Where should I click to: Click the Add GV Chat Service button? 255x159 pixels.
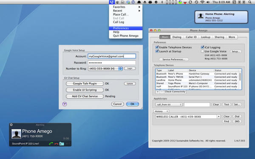click(85, 96)
